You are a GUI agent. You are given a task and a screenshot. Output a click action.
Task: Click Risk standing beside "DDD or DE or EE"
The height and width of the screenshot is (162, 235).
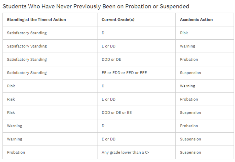pos(11,113)
